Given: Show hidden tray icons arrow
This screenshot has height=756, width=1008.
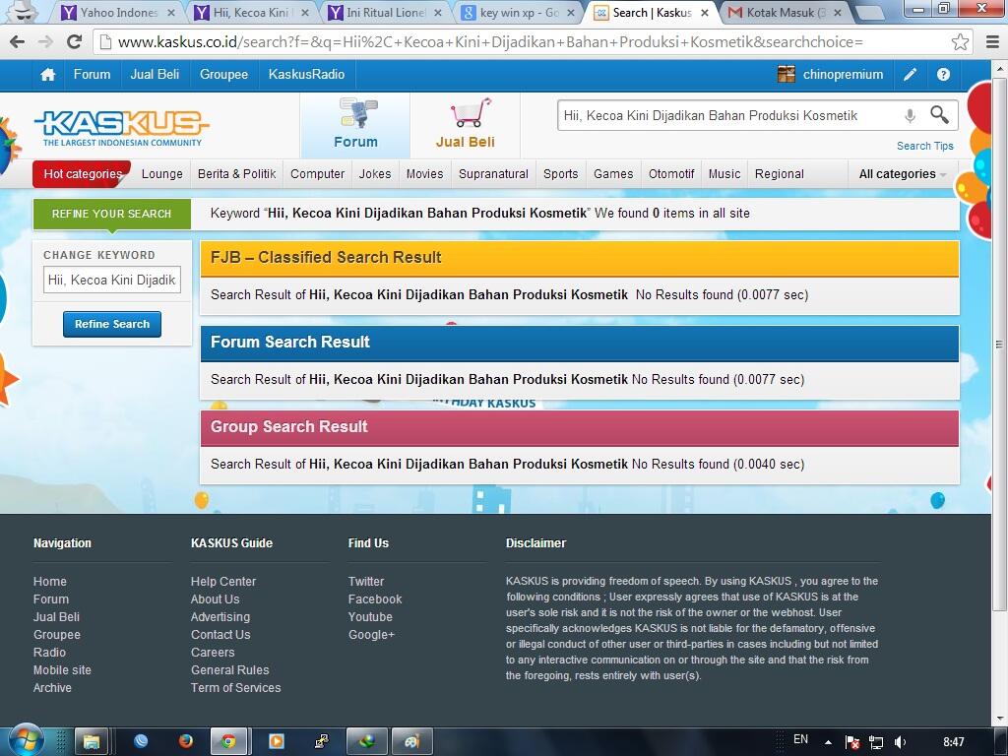Looking at the screenshot, I should [828, 742].
